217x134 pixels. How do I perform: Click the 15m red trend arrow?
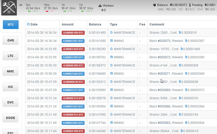[47, 11]
